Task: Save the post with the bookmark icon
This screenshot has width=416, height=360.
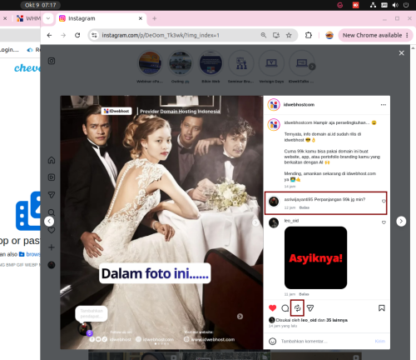Action: (382, 307)
